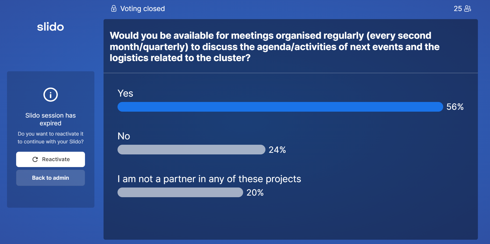Click the gray No result bar
The width and height of the screenshot is (490, 244).
click(191, 150)
